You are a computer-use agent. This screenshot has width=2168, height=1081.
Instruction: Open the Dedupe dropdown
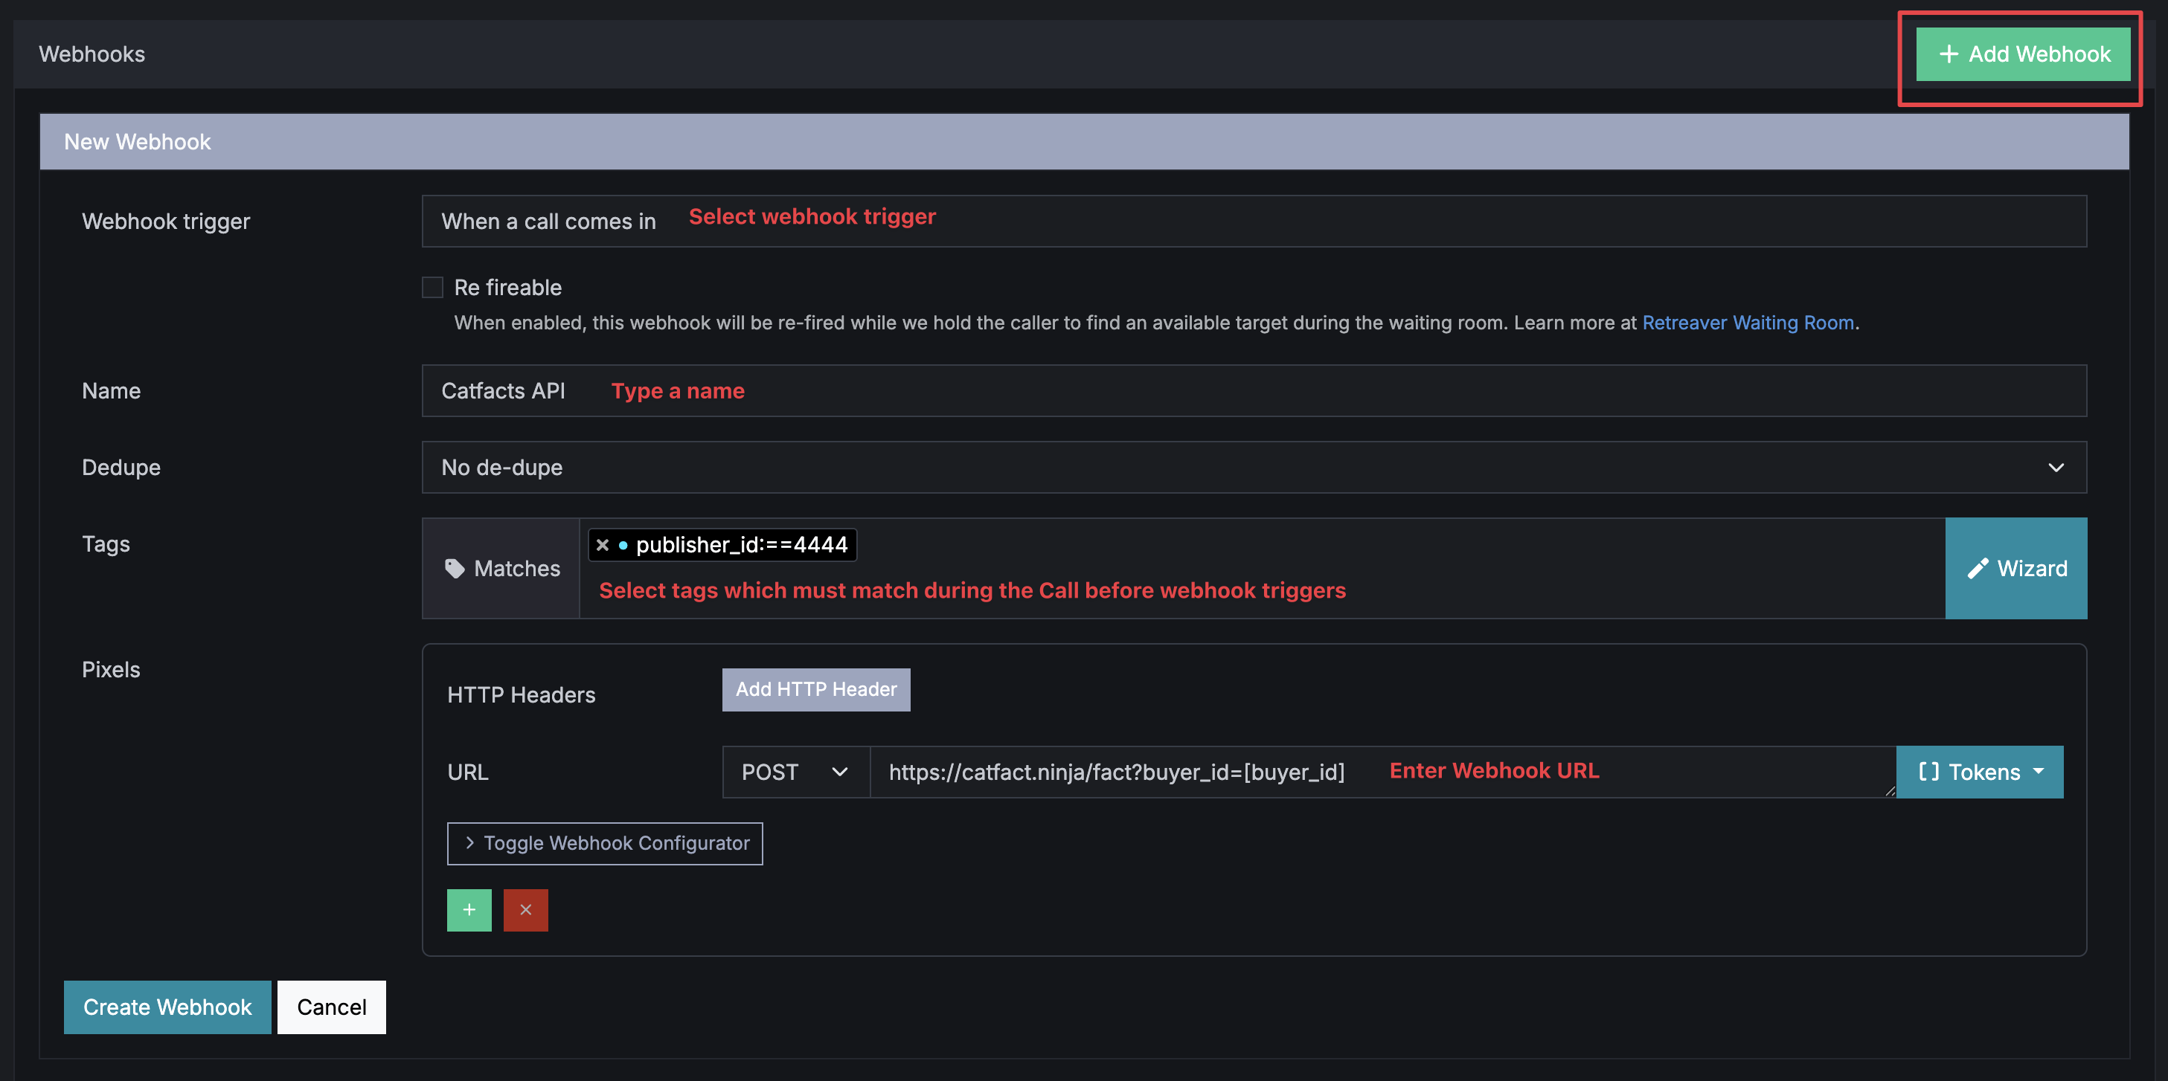point(1254,467)
